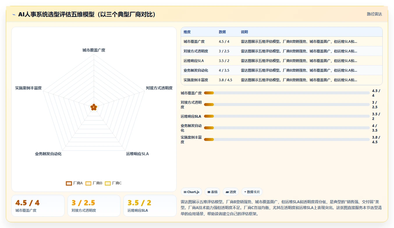This screenshot has width=394, height=228.
Task: Click the 对接方式透明度 progress bar
Action: click(x=287, y=105)
